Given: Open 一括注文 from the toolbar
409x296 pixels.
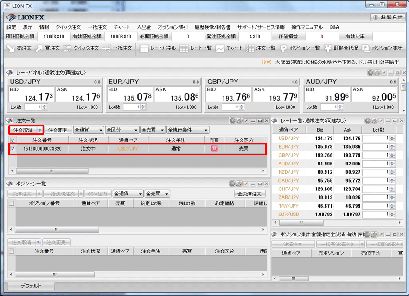Looking at the screenshot, I should pos(117,48).
